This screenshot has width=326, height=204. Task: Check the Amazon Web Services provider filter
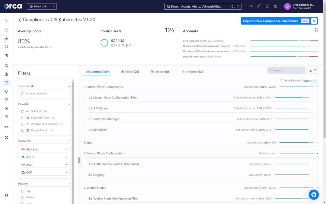23,124
